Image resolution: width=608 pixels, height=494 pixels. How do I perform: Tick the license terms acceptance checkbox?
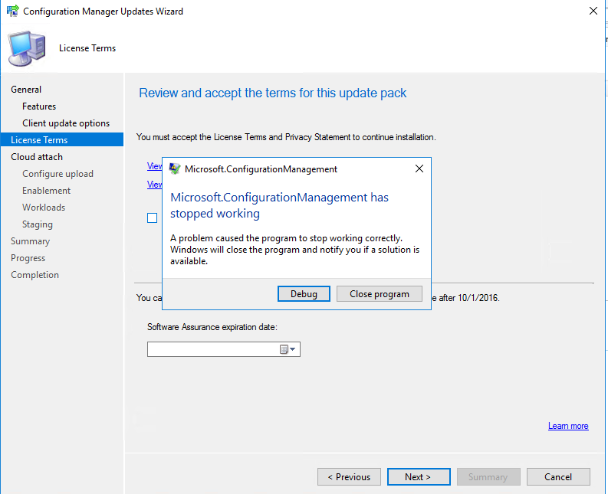coord(152,218)
